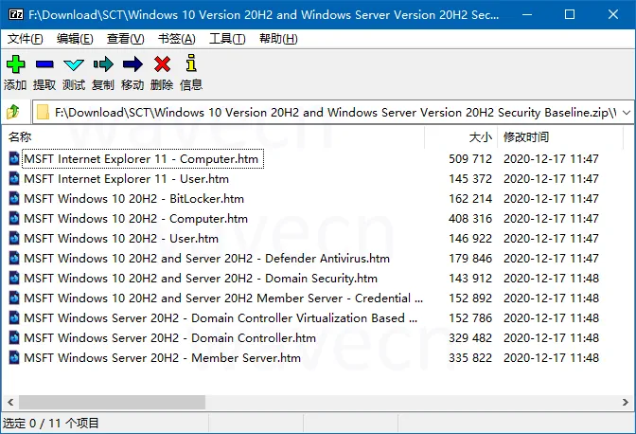Viewport: 636px width, 434px height.
Task: Select MSFT Internet Explorer 11 - User.htm
Action: coord(126,178)
